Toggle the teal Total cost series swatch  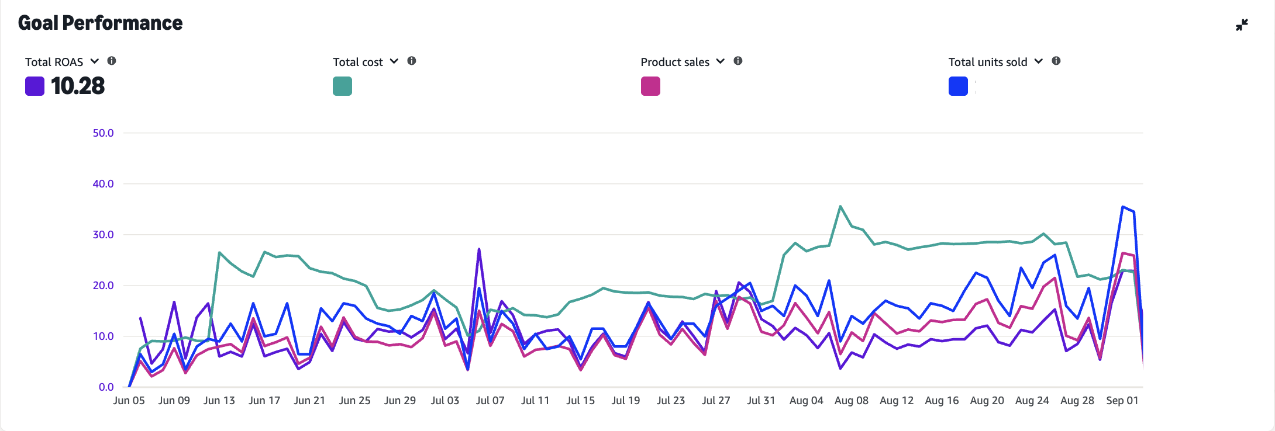[x=342, y=86]
